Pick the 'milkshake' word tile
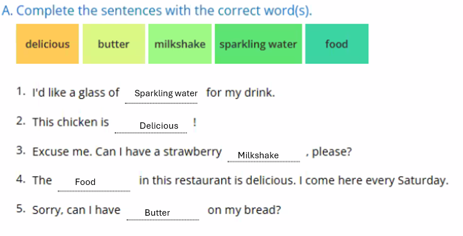This screenshot has width=463, height=236. coord(180,44)
